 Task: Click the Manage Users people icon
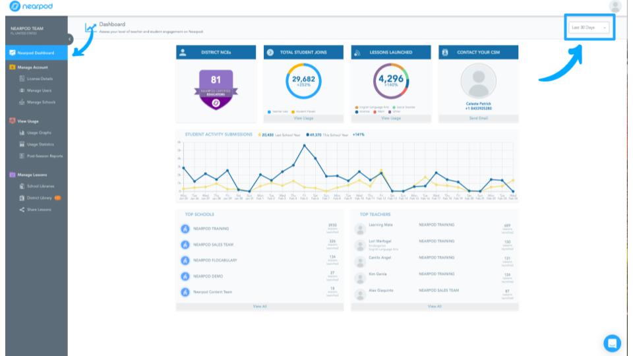22,90
